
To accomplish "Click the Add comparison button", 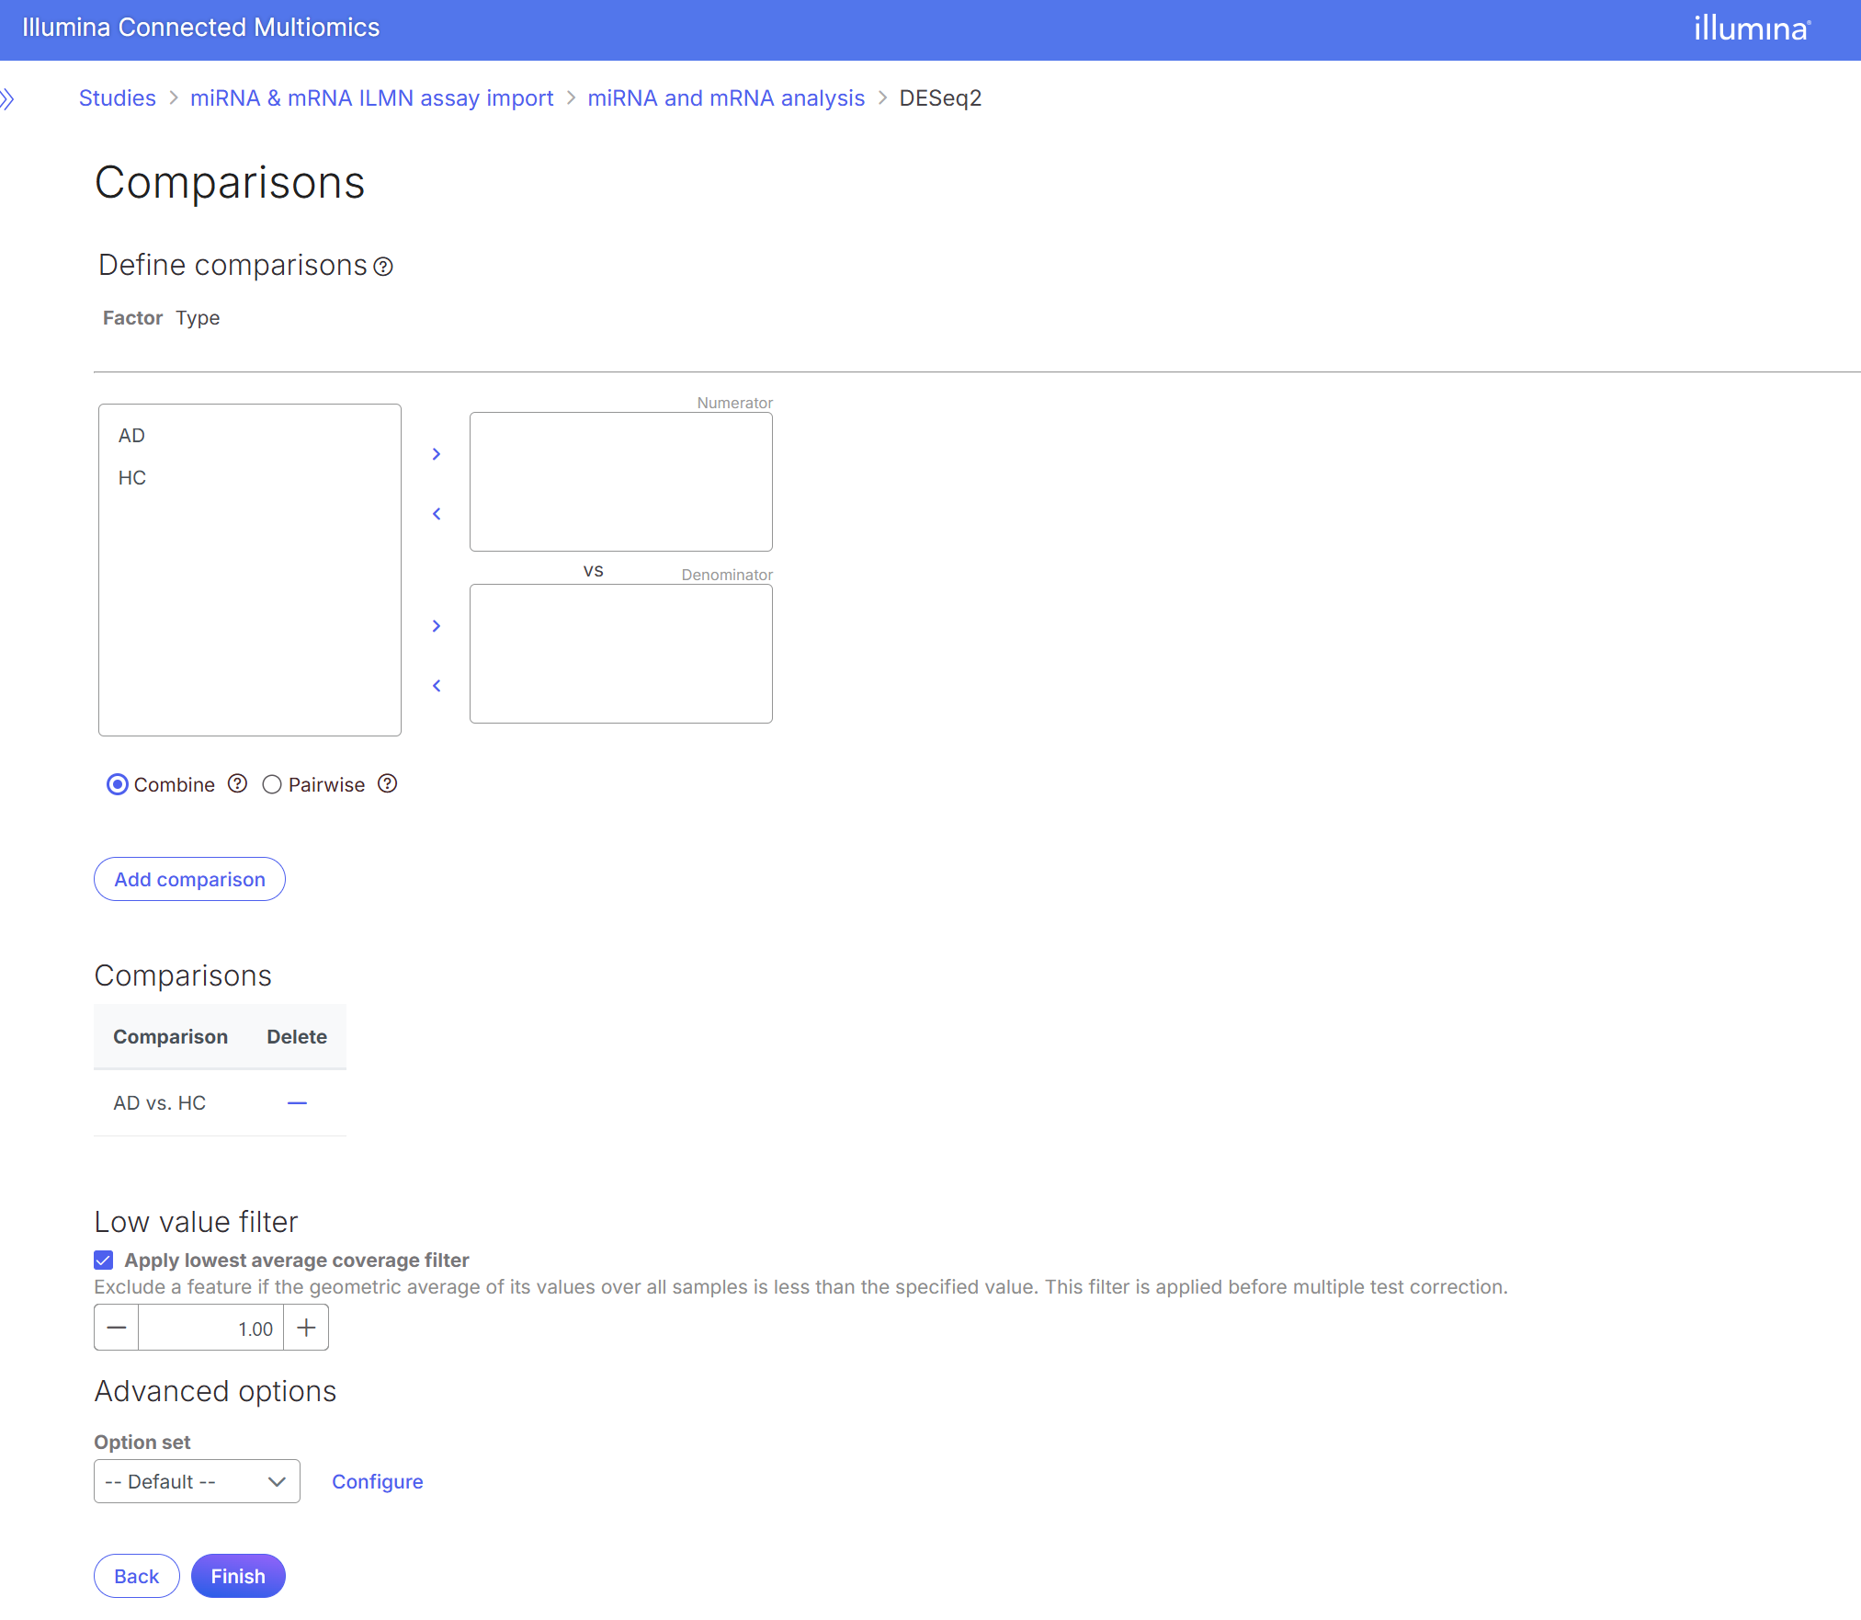I will tap(189, 879).
